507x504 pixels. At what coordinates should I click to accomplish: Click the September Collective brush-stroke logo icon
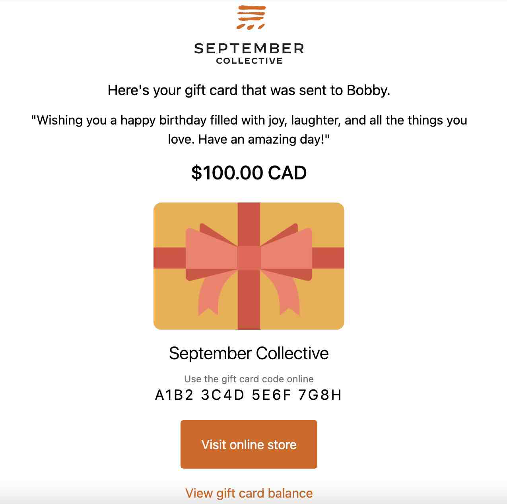[x=251, y=17]
